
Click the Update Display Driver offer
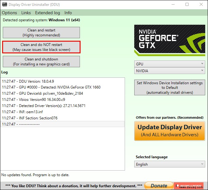pos(170,131)
